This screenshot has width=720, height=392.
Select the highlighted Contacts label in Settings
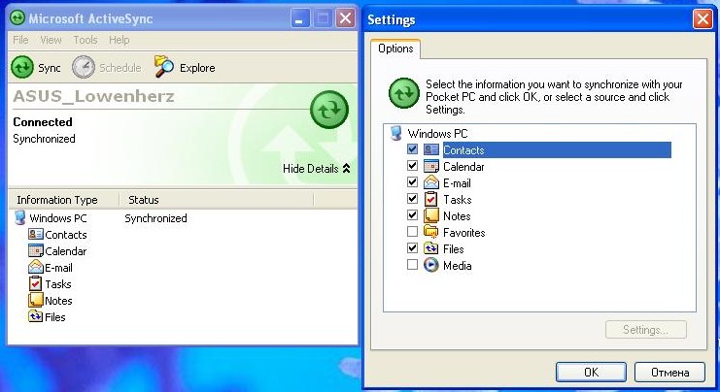[463, 150]
